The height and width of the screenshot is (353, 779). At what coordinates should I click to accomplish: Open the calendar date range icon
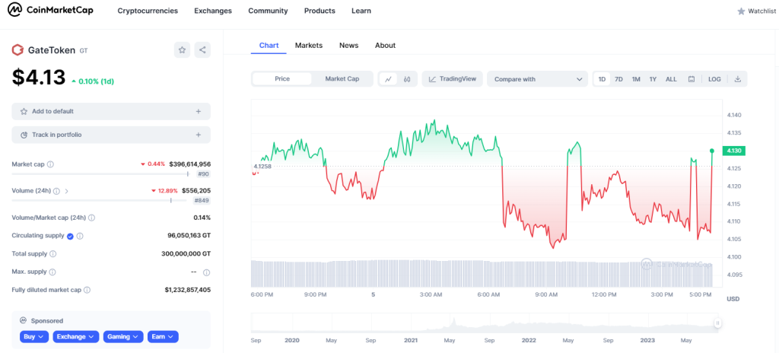click(691, 79)
